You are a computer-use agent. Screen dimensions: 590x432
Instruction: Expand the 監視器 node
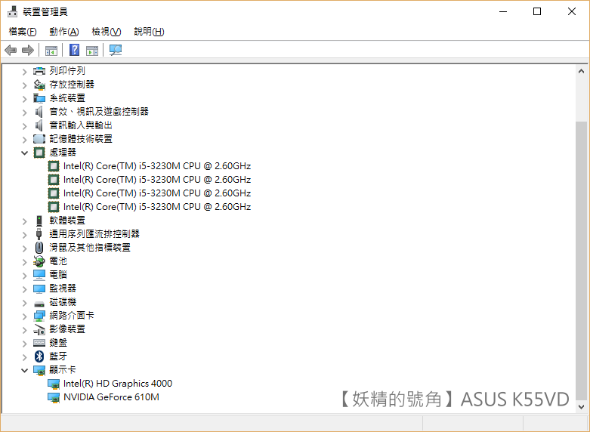click(x=24, y=289)
